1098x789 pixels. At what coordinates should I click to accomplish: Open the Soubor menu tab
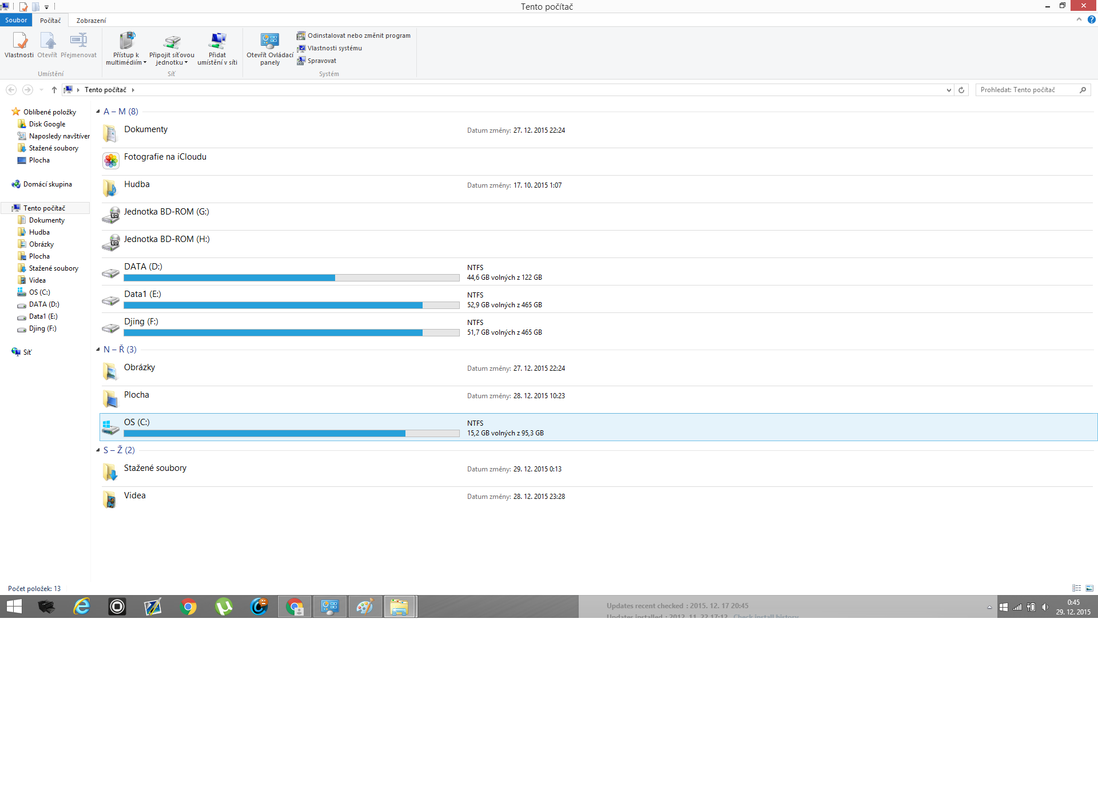pos(16,20)
